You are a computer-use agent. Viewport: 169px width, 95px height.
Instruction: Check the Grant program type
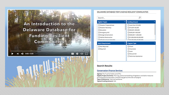coord(128,46)
